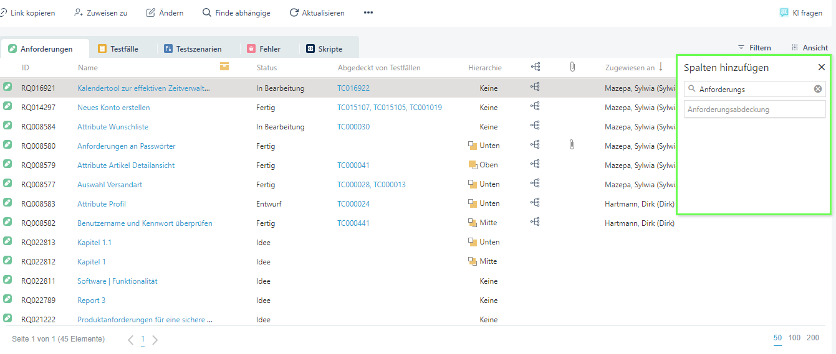Clear the column search field text
Viewport: 836px width, 354px height.
818,89
